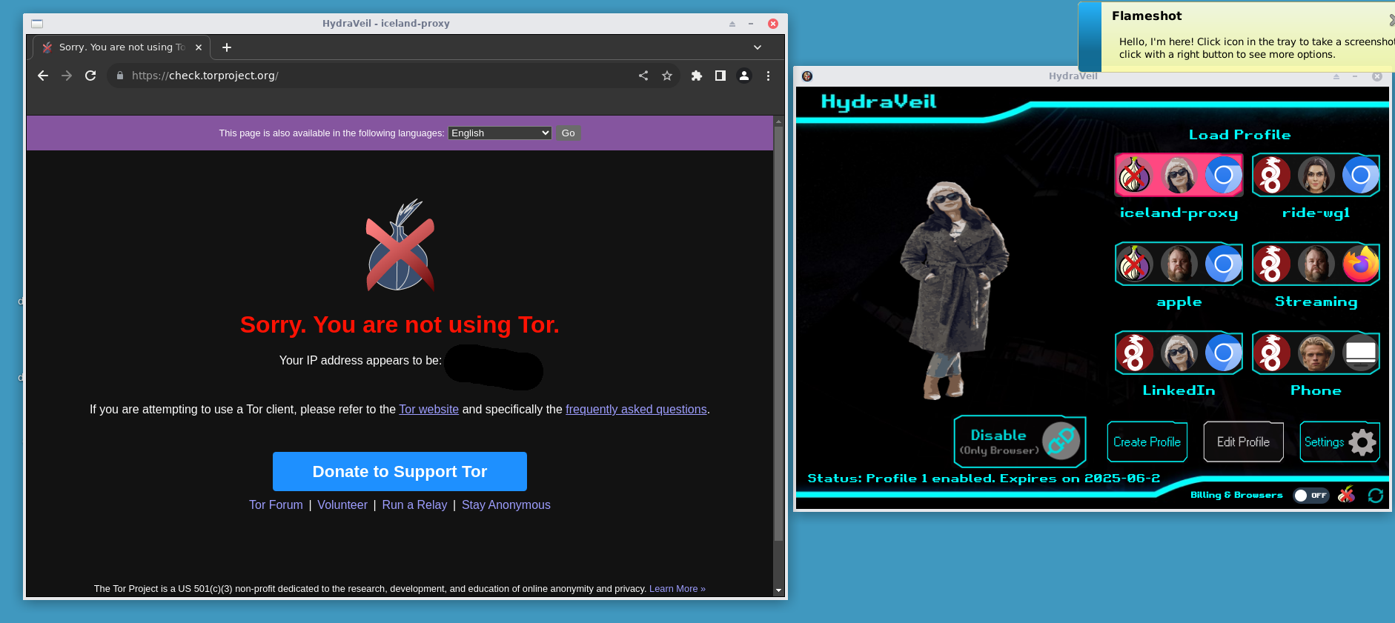Click the Go button beside language selector

[569, 133]
